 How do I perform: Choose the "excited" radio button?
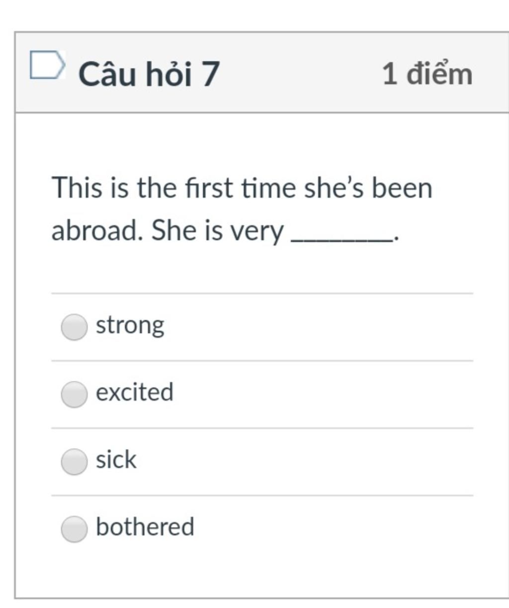point(74,394)
